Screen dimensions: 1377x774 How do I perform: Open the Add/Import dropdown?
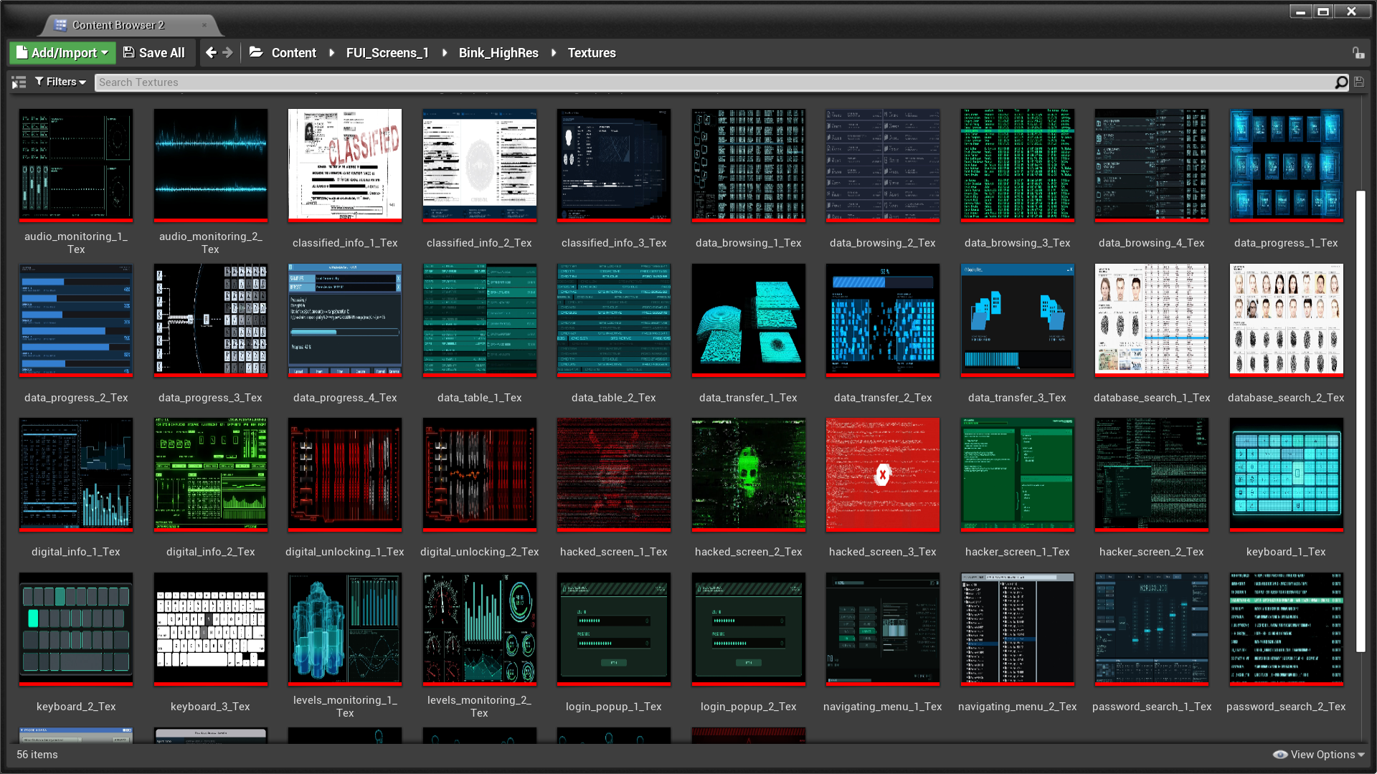[x=62, y=52]
